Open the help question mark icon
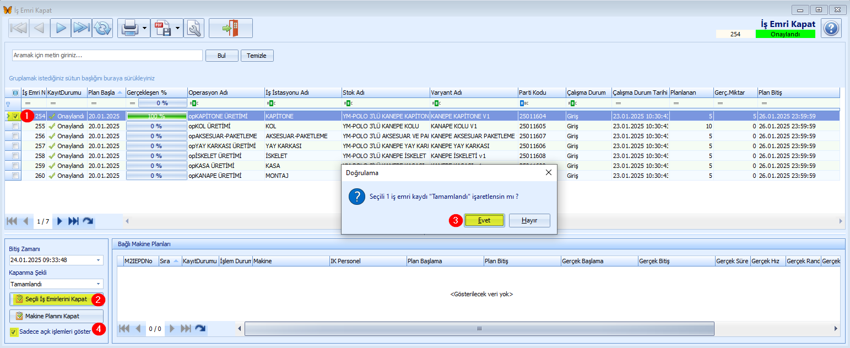Image resolution: width=850 pixels, height=348 pixels. 831,28
